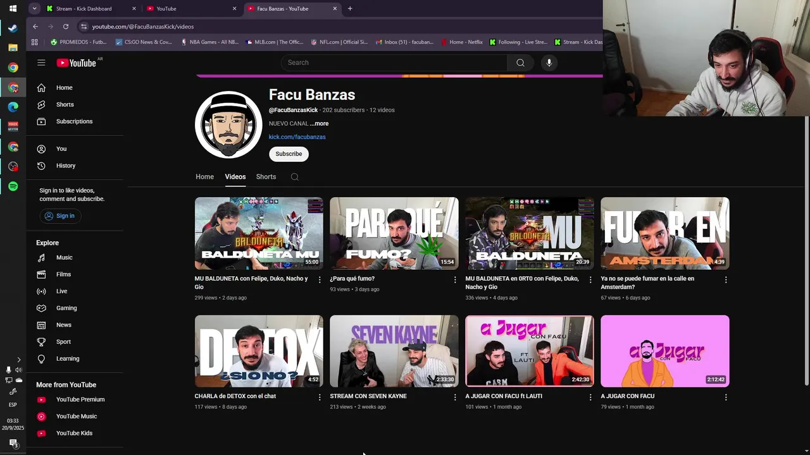Viewport: 810px width, 455px height.
Task: Go back in browser
Action: coord(35,27)
